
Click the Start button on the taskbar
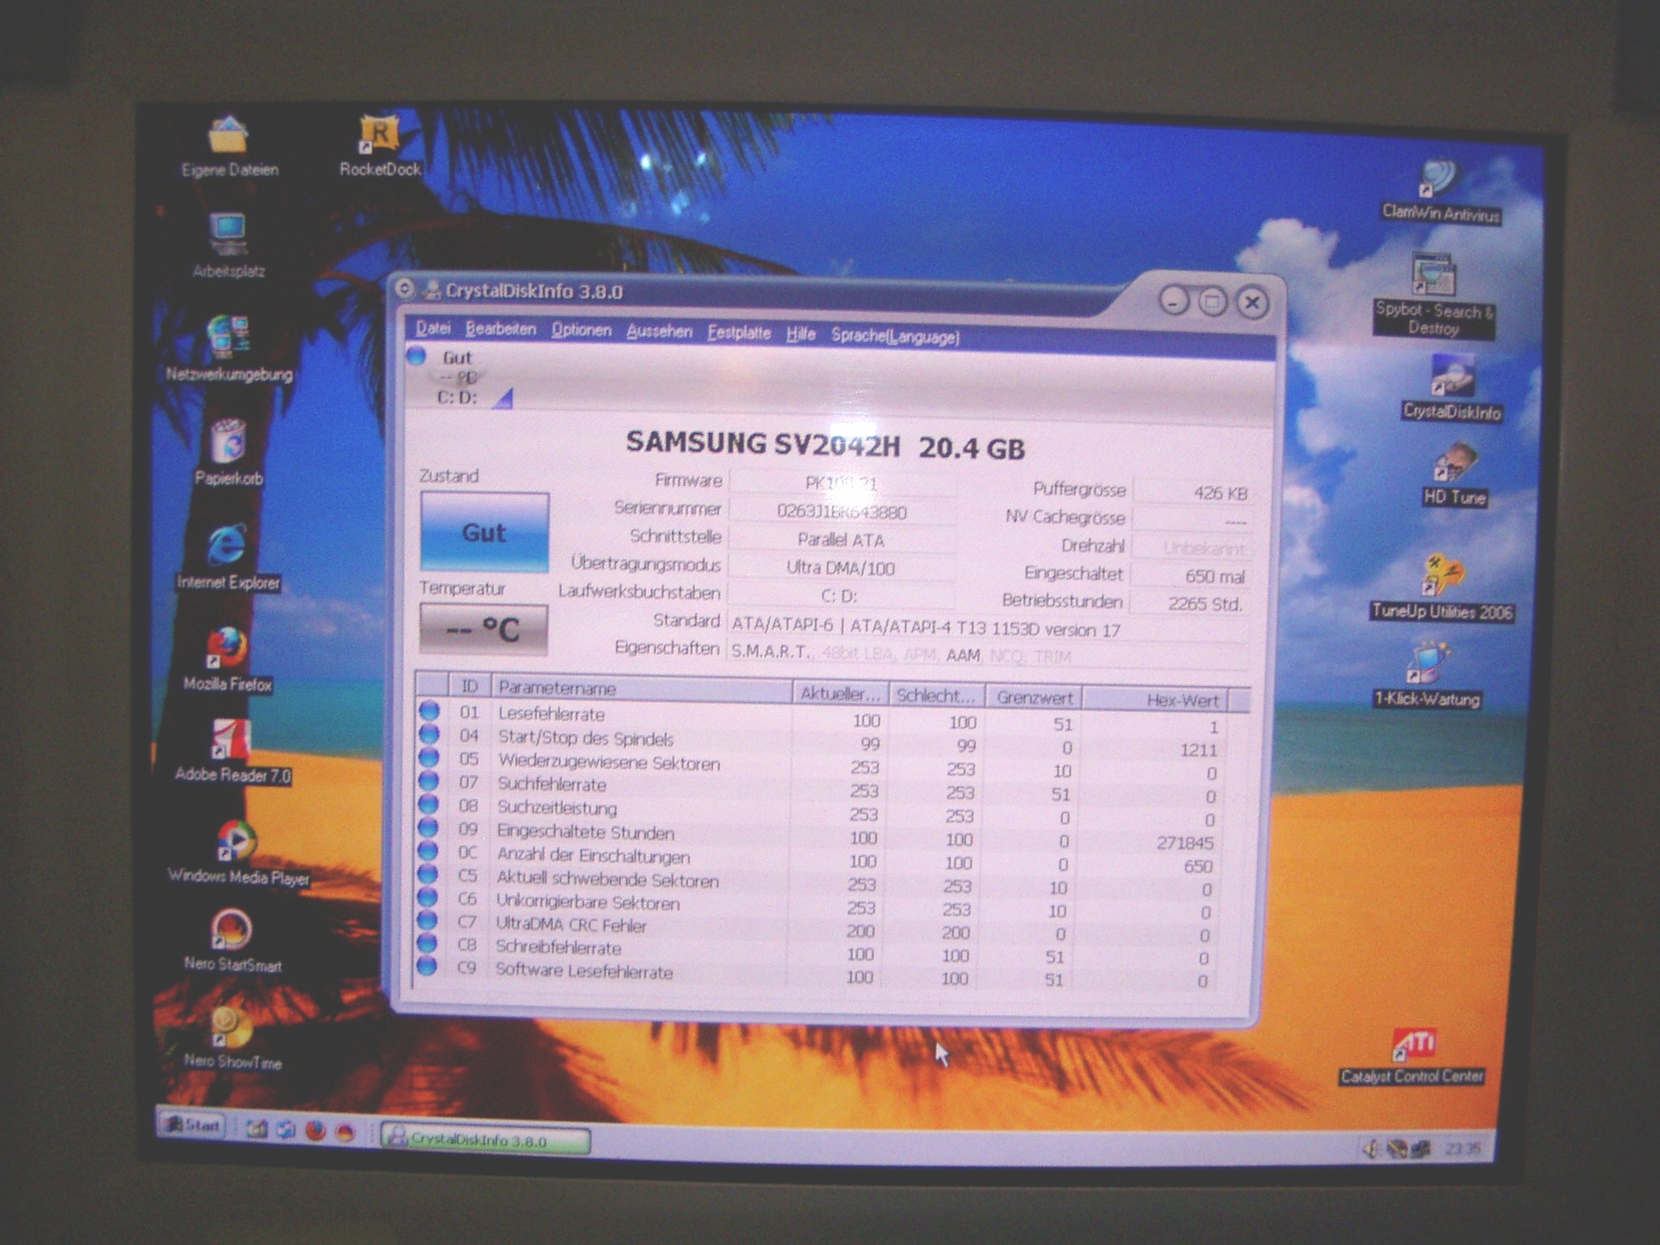(192, 1125)
